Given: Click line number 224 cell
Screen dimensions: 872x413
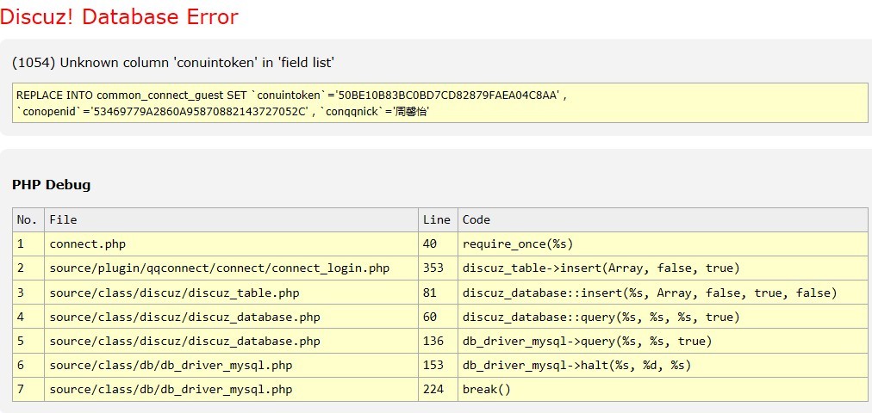Looking at the screenshot, I should 433,390.
